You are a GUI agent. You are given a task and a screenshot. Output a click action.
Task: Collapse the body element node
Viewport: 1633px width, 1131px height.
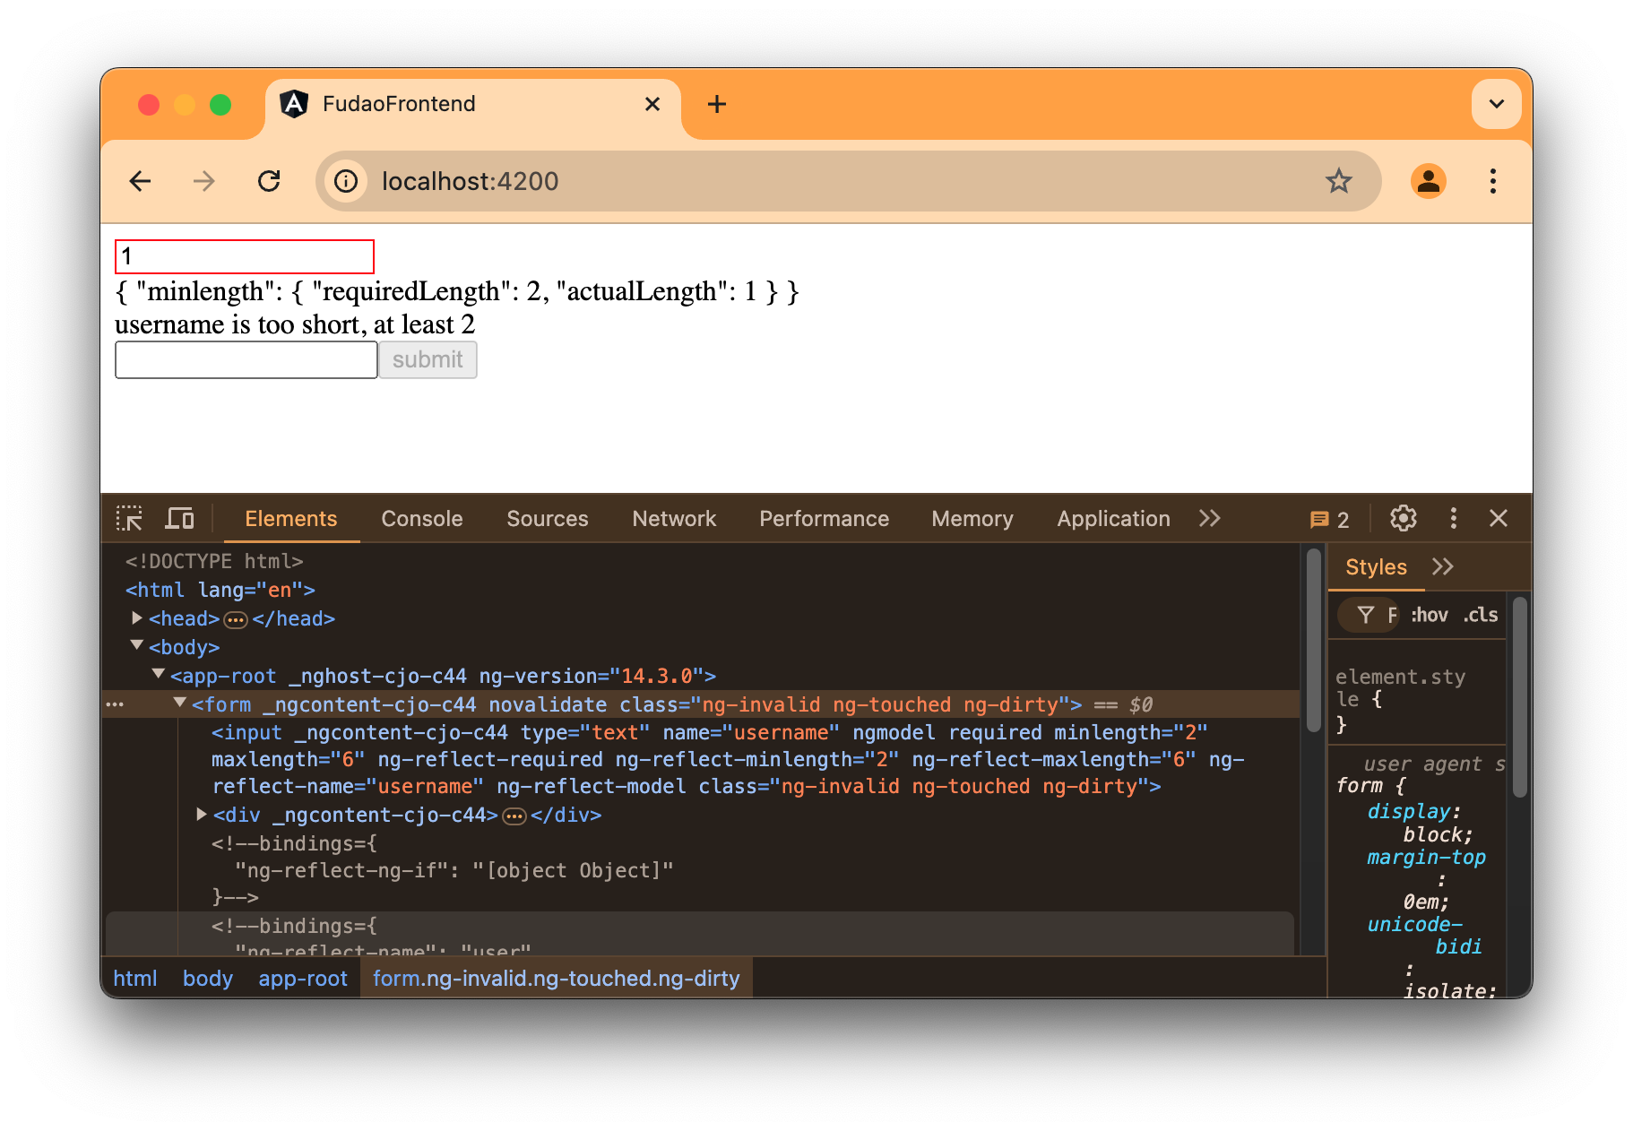coord(136,645)
